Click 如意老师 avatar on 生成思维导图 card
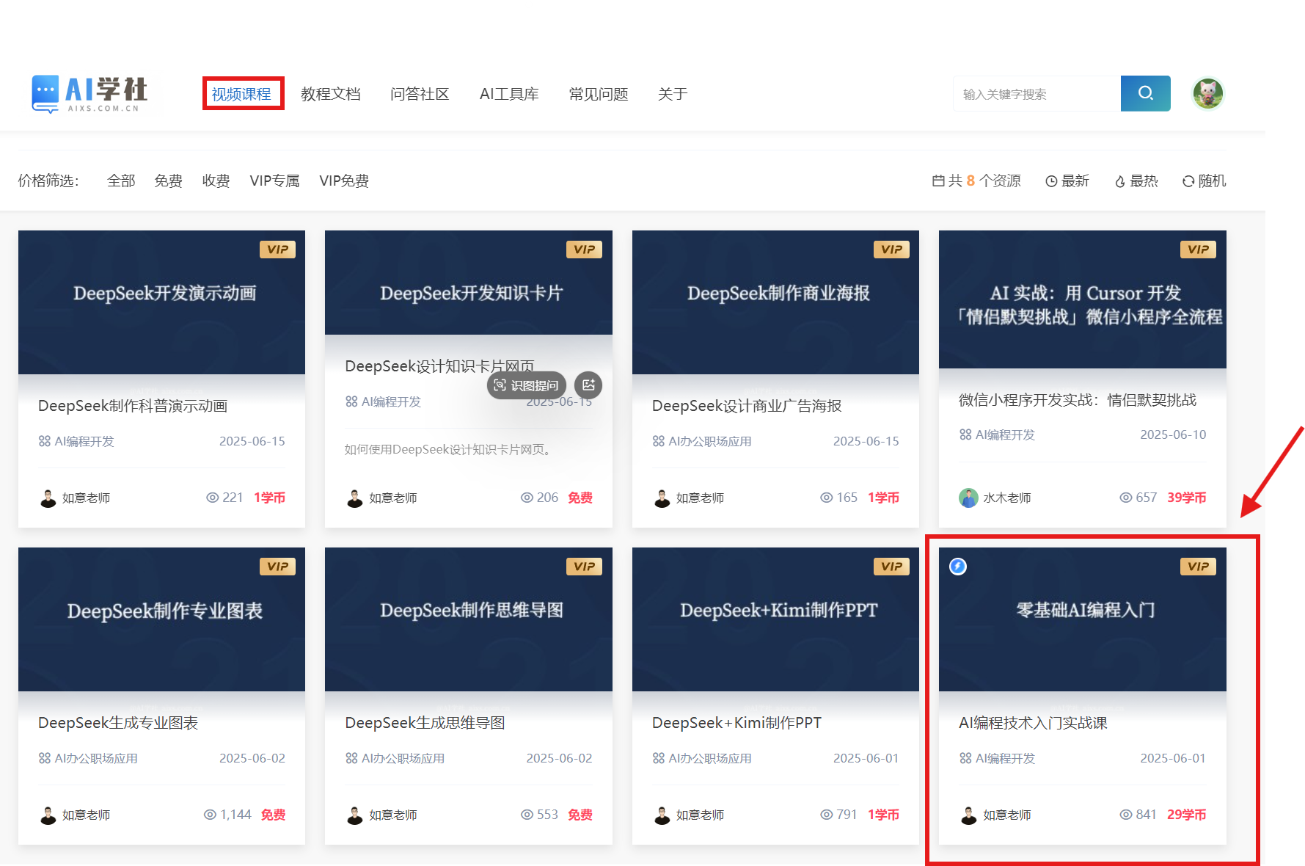The width and height of the screenshot is (1305, 866). tap(354, 815)
